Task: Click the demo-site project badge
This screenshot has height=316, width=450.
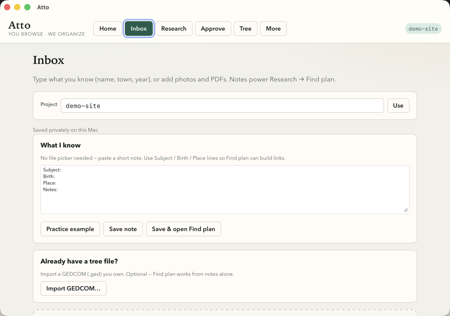Action: pos(423,29)
